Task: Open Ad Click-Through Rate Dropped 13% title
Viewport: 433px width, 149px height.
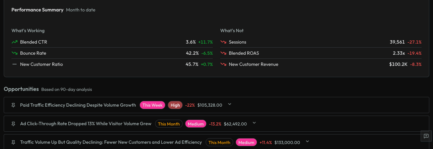Action: click(86, 124)
